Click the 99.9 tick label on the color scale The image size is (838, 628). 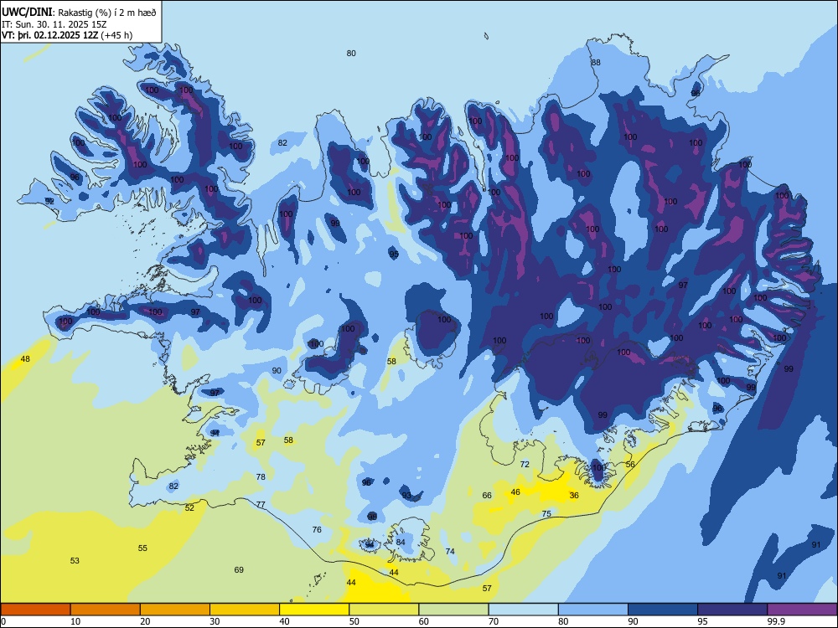[776, 621]
